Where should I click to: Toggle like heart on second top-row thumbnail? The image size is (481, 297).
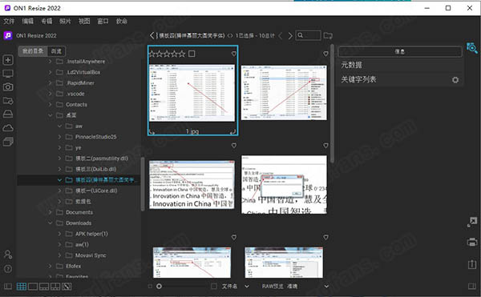(325, 54)
